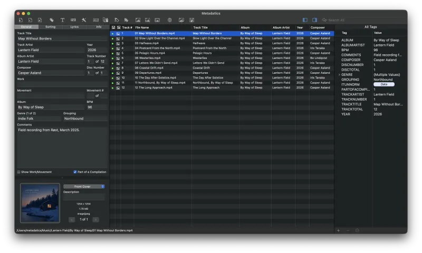The height and width of the screenshot is (253, 422).
Task: Open the Front Cover artwork type dropdown
Action: pyautogui.click(x=84, y=187)
